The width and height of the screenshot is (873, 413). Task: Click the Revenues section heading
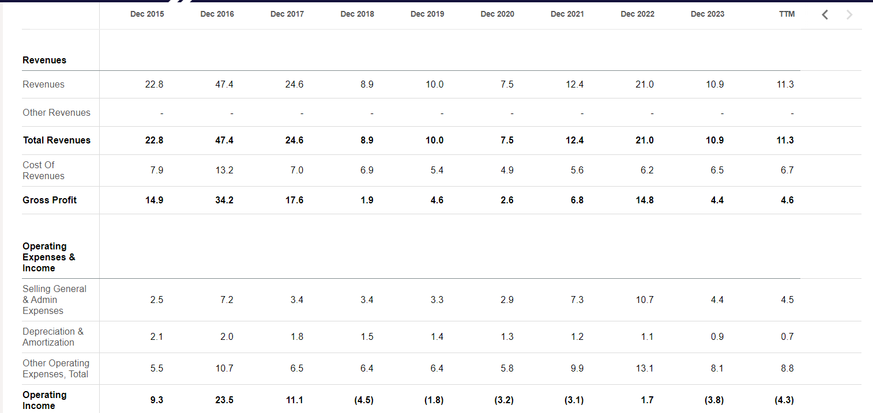pyautogui.click(x=44, y=60)
